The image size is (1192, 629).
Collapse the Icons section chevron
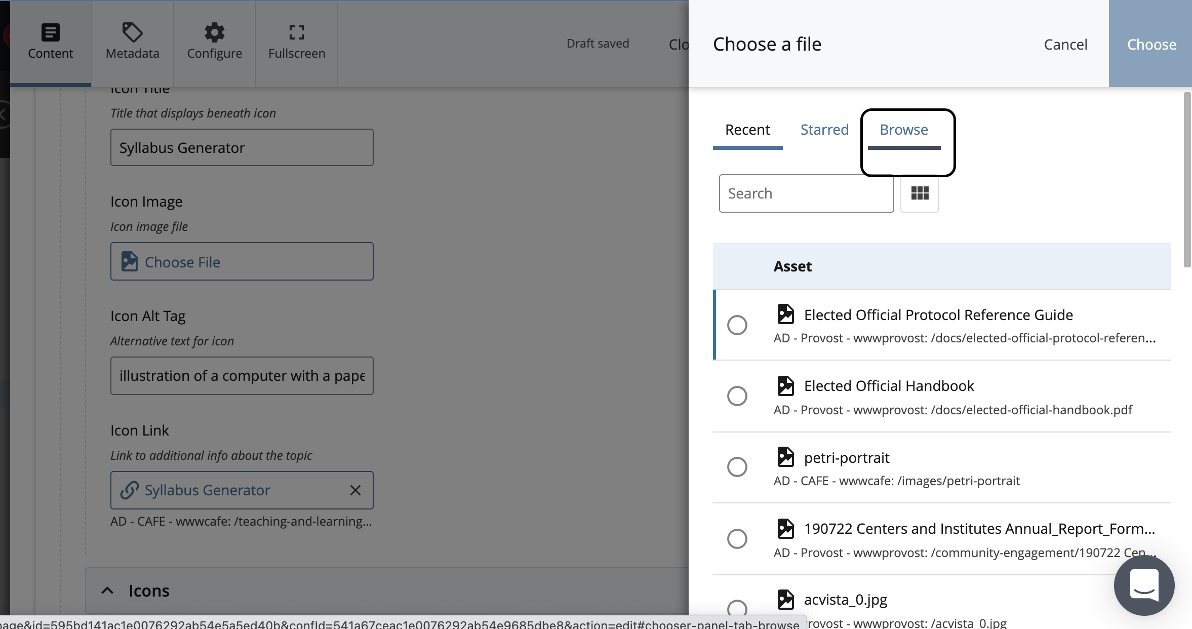click(x=107, y=591)
